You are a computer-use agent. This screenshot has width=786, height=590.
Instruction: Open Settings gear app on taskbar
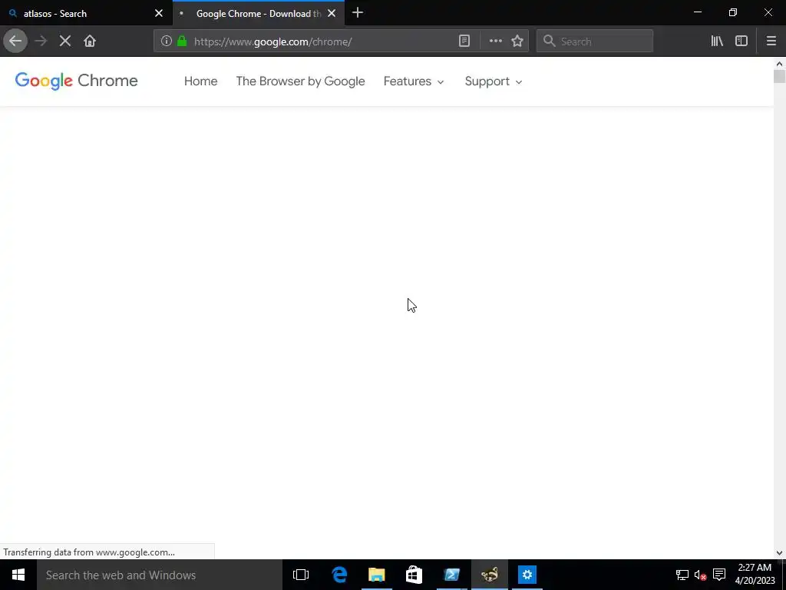tap(527, 575)
